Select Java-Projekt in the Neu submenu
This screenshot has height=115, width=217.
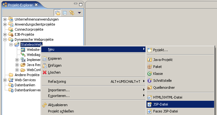click(x=180, y=60)
